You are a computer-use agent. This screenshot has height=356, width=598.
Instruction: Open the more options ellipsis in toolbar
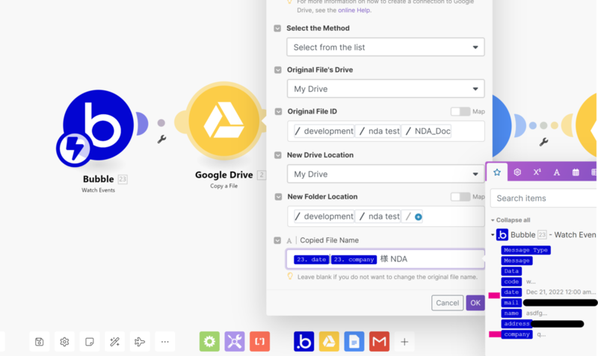tap(165, 342)
